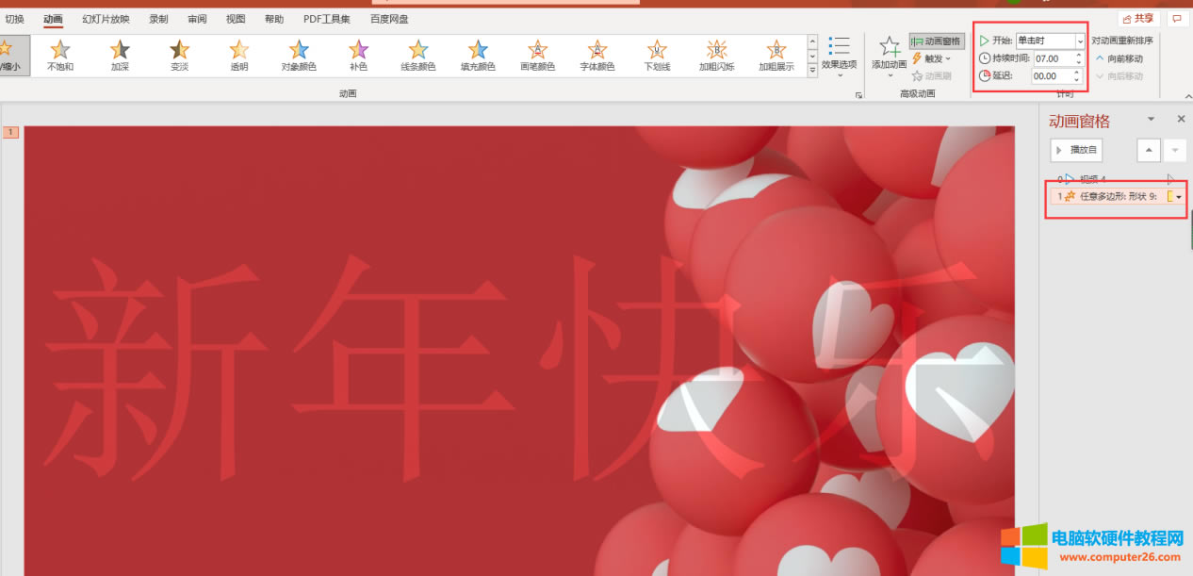Select the 视频 4 animation entry

tap(1117, 179)
